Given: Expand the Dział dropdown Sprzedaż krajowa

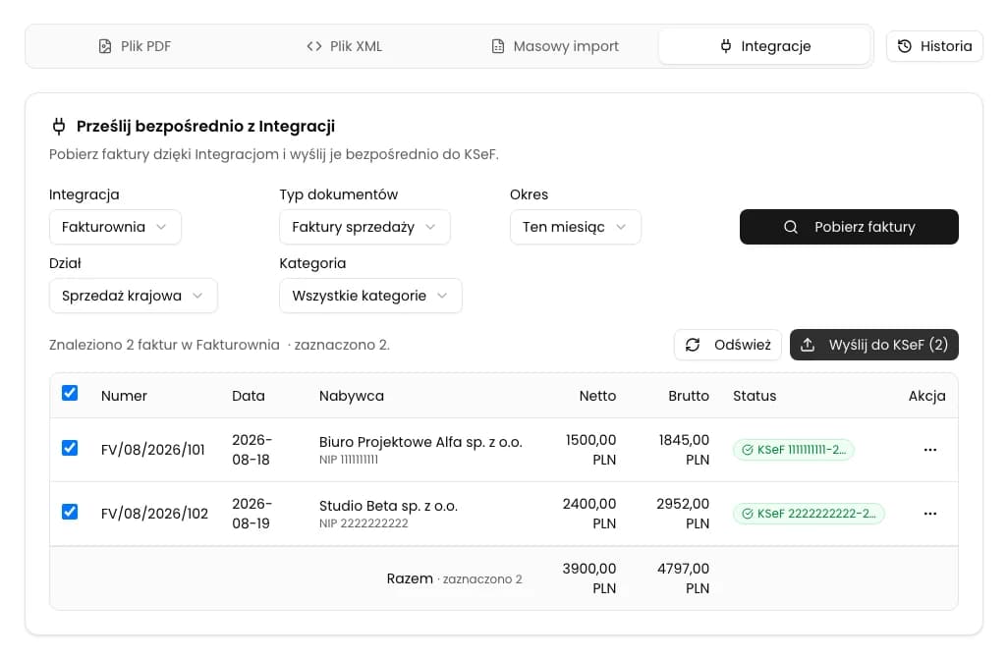Looking at the screenshot, I should (133, 296).
